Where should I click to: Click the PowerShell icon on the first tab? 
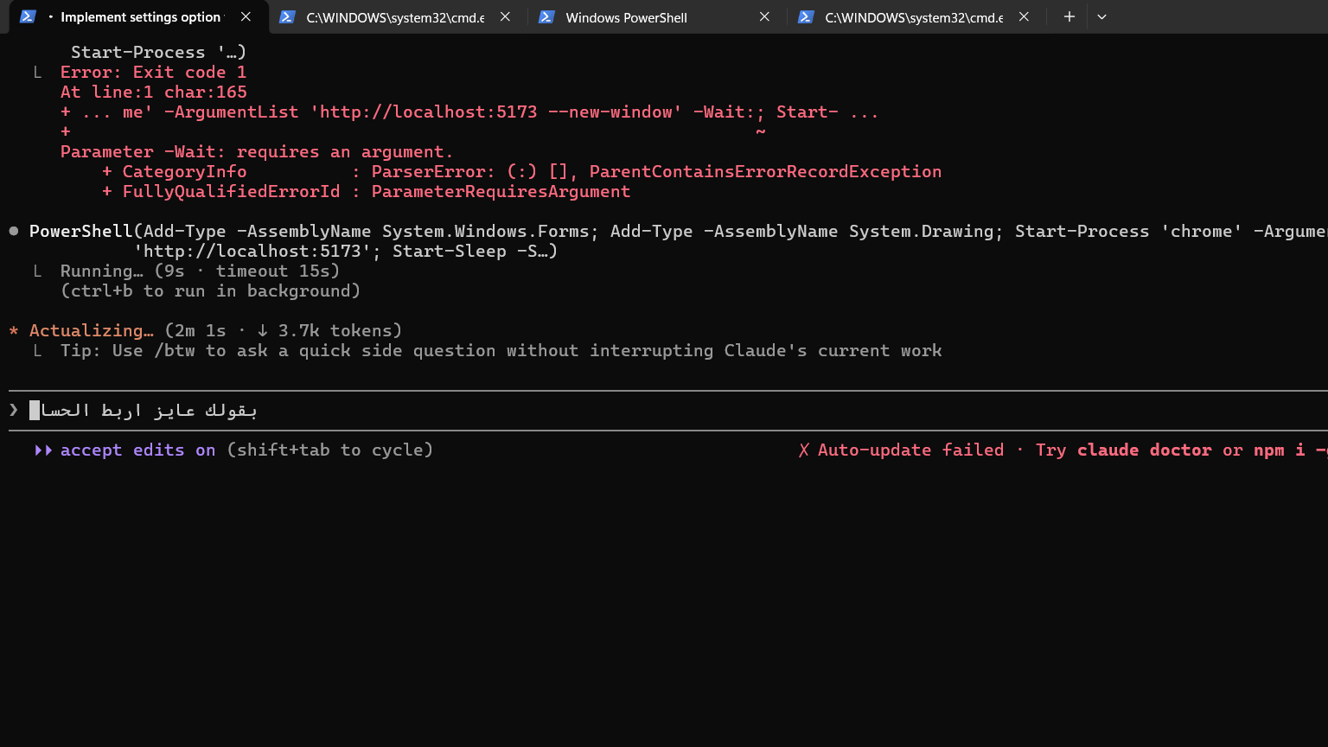(28, 16)
